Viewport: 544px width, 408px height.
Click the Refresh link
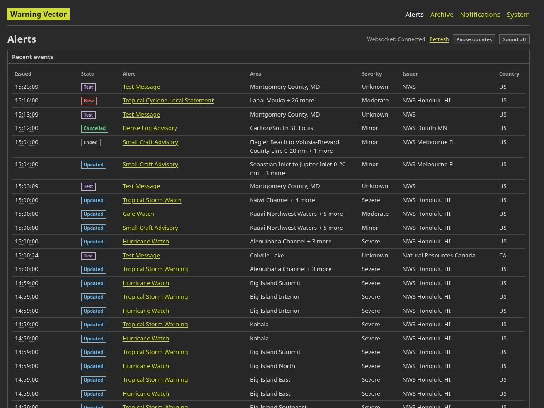[439, 39]
